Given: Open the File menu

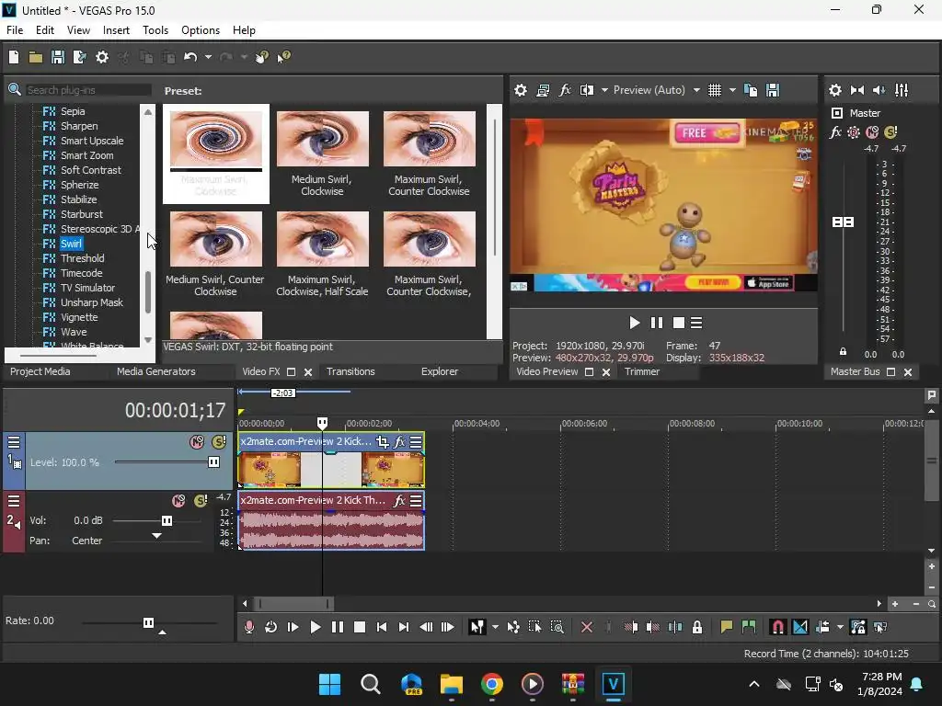Looking at the screenshot, I should [15, 30].
